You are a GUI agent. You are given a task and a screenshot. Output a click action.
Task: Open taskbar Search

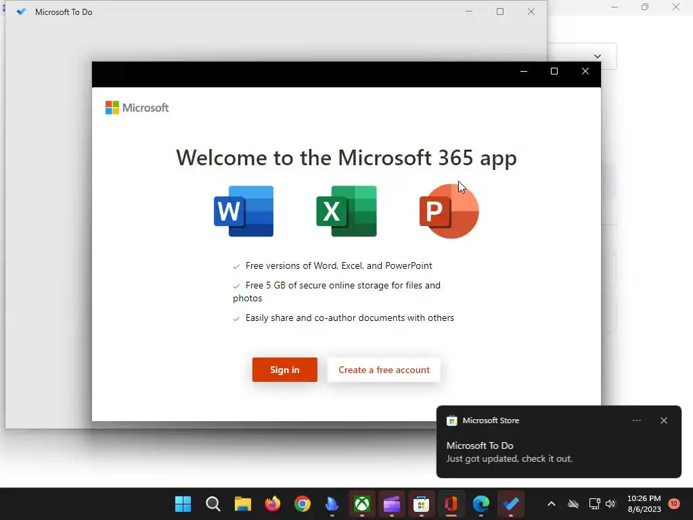pyautogui.click(x=213, y=504)
